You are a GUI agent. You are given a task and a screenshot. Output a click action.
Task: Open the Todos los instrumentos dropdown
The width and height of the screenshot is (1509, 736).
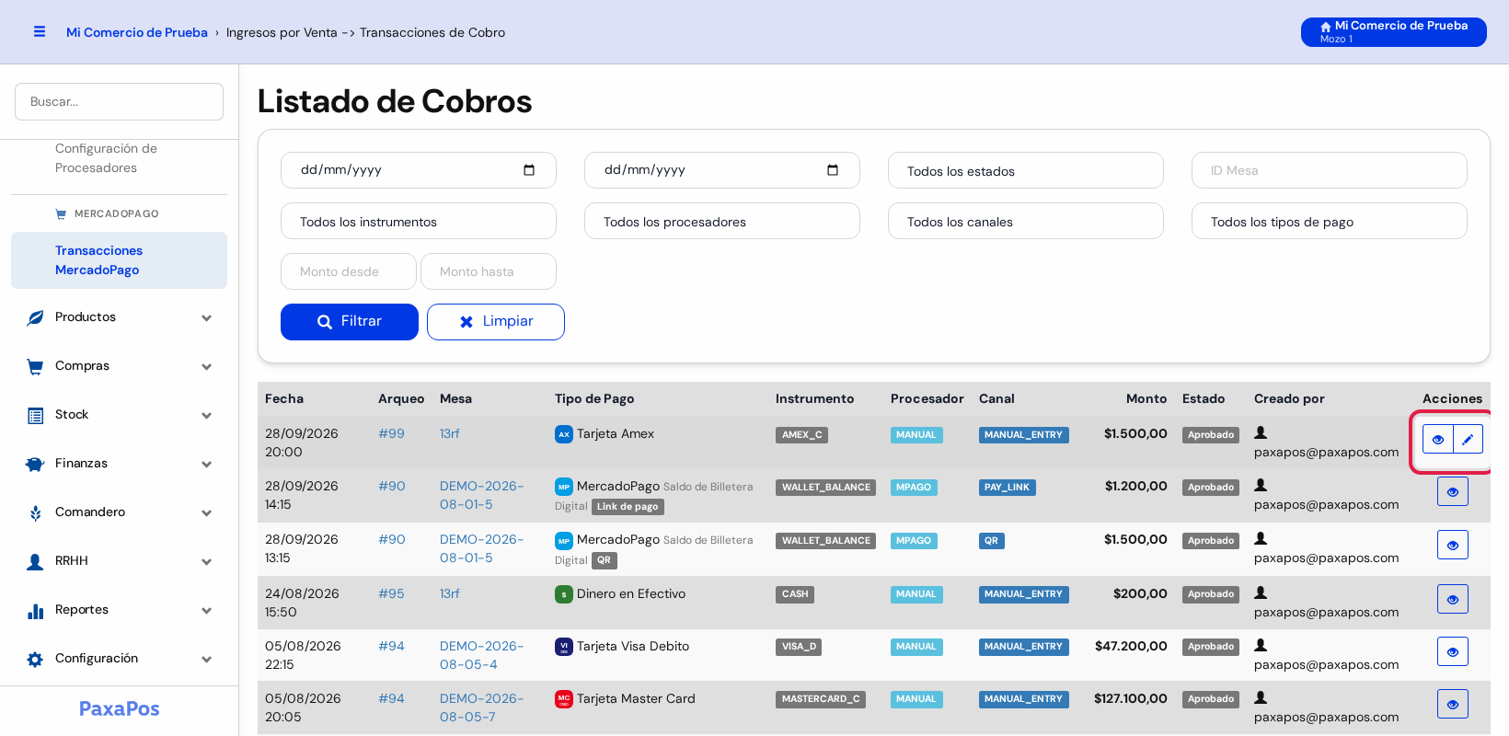pos(419,221)
